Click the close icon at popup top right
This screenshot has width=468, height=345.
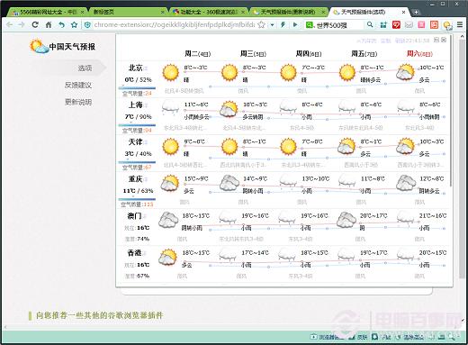point(444,40)
